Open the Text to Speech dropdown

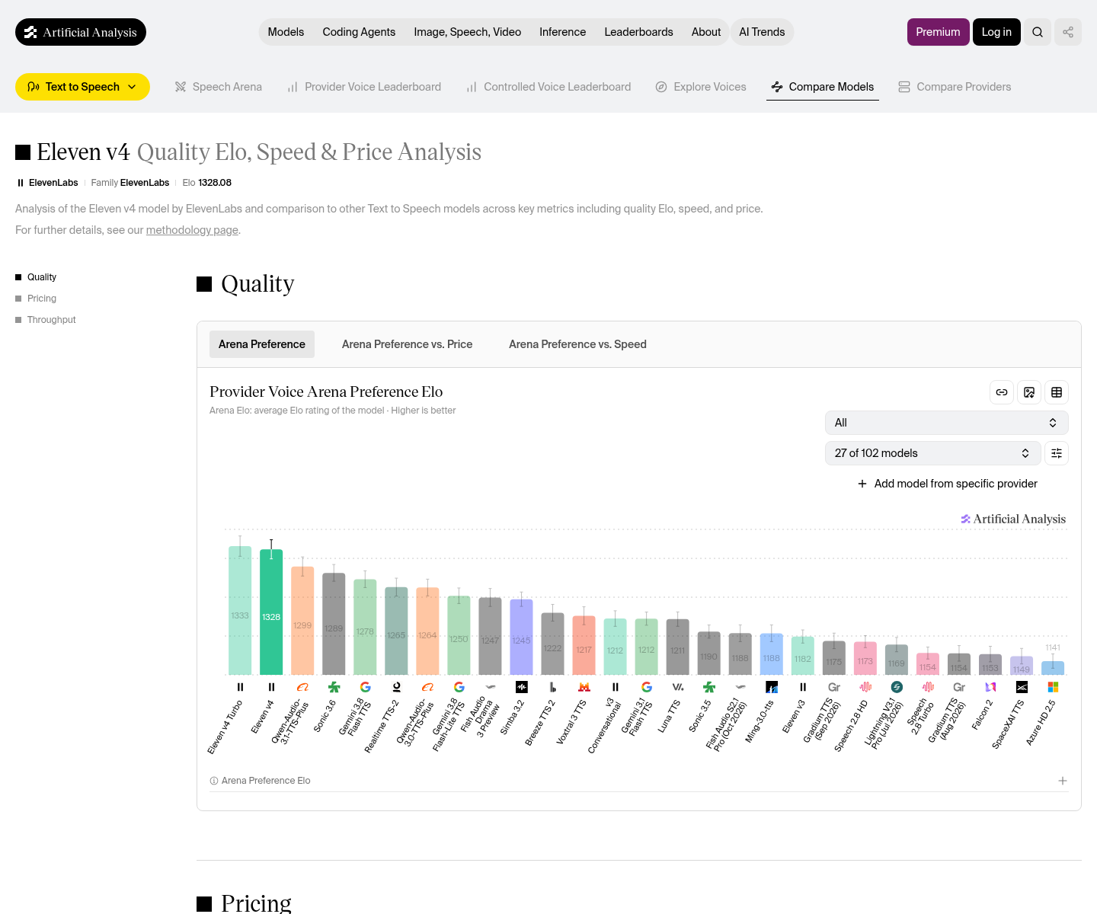82,87
